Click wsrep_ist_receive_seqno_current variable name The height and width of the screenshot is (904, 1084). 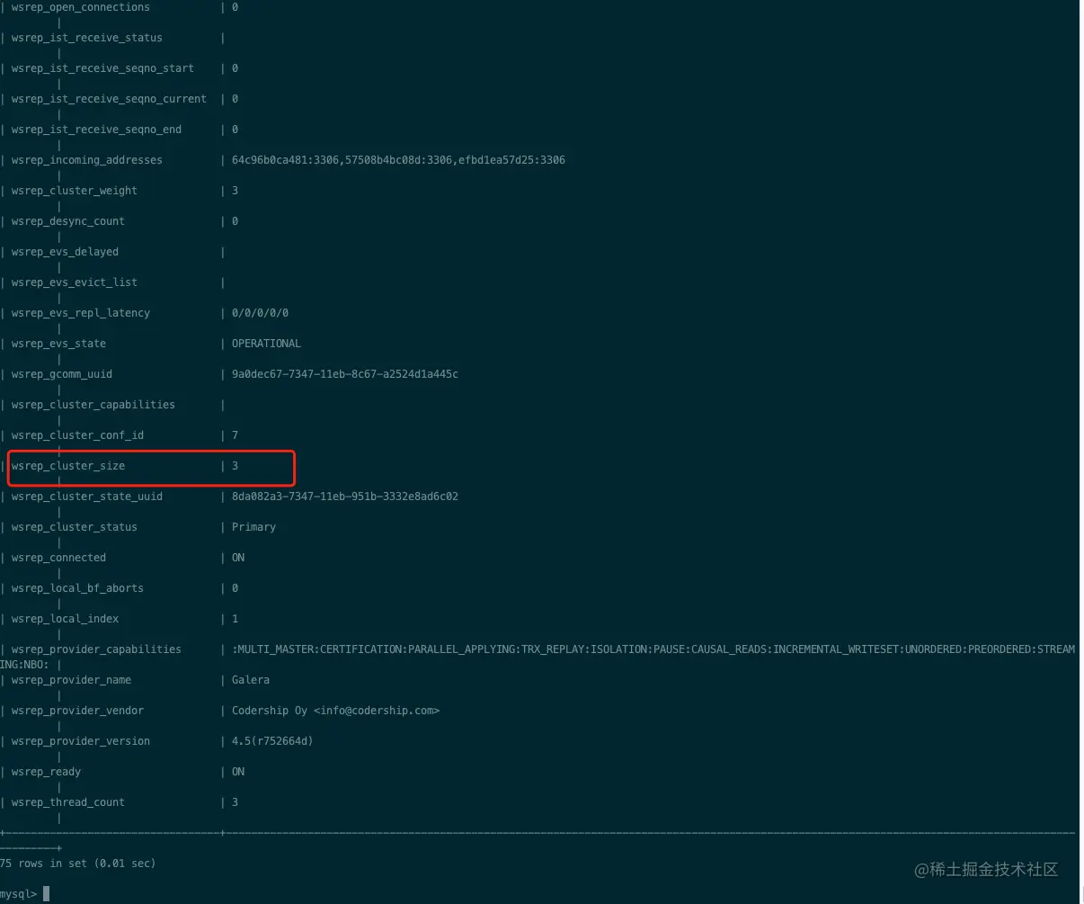coord(109,99)
